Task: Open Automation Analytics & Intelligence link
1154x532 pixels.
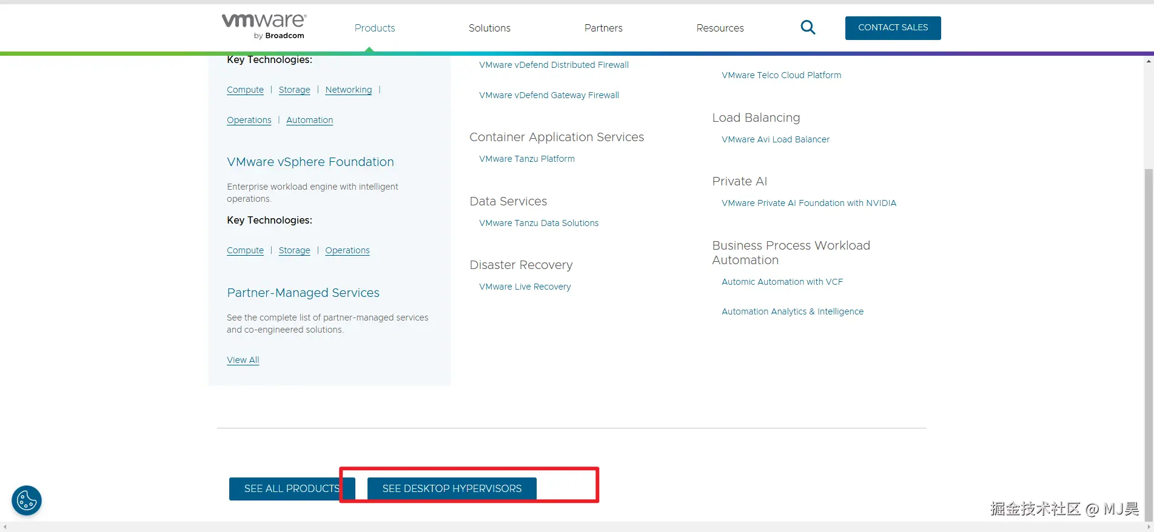Action: [x=793, y=311]
